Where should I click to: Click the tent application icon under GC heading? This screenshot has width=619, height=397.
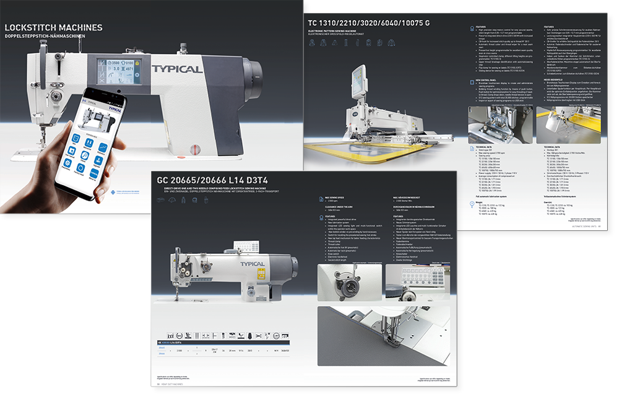[172, 200]
